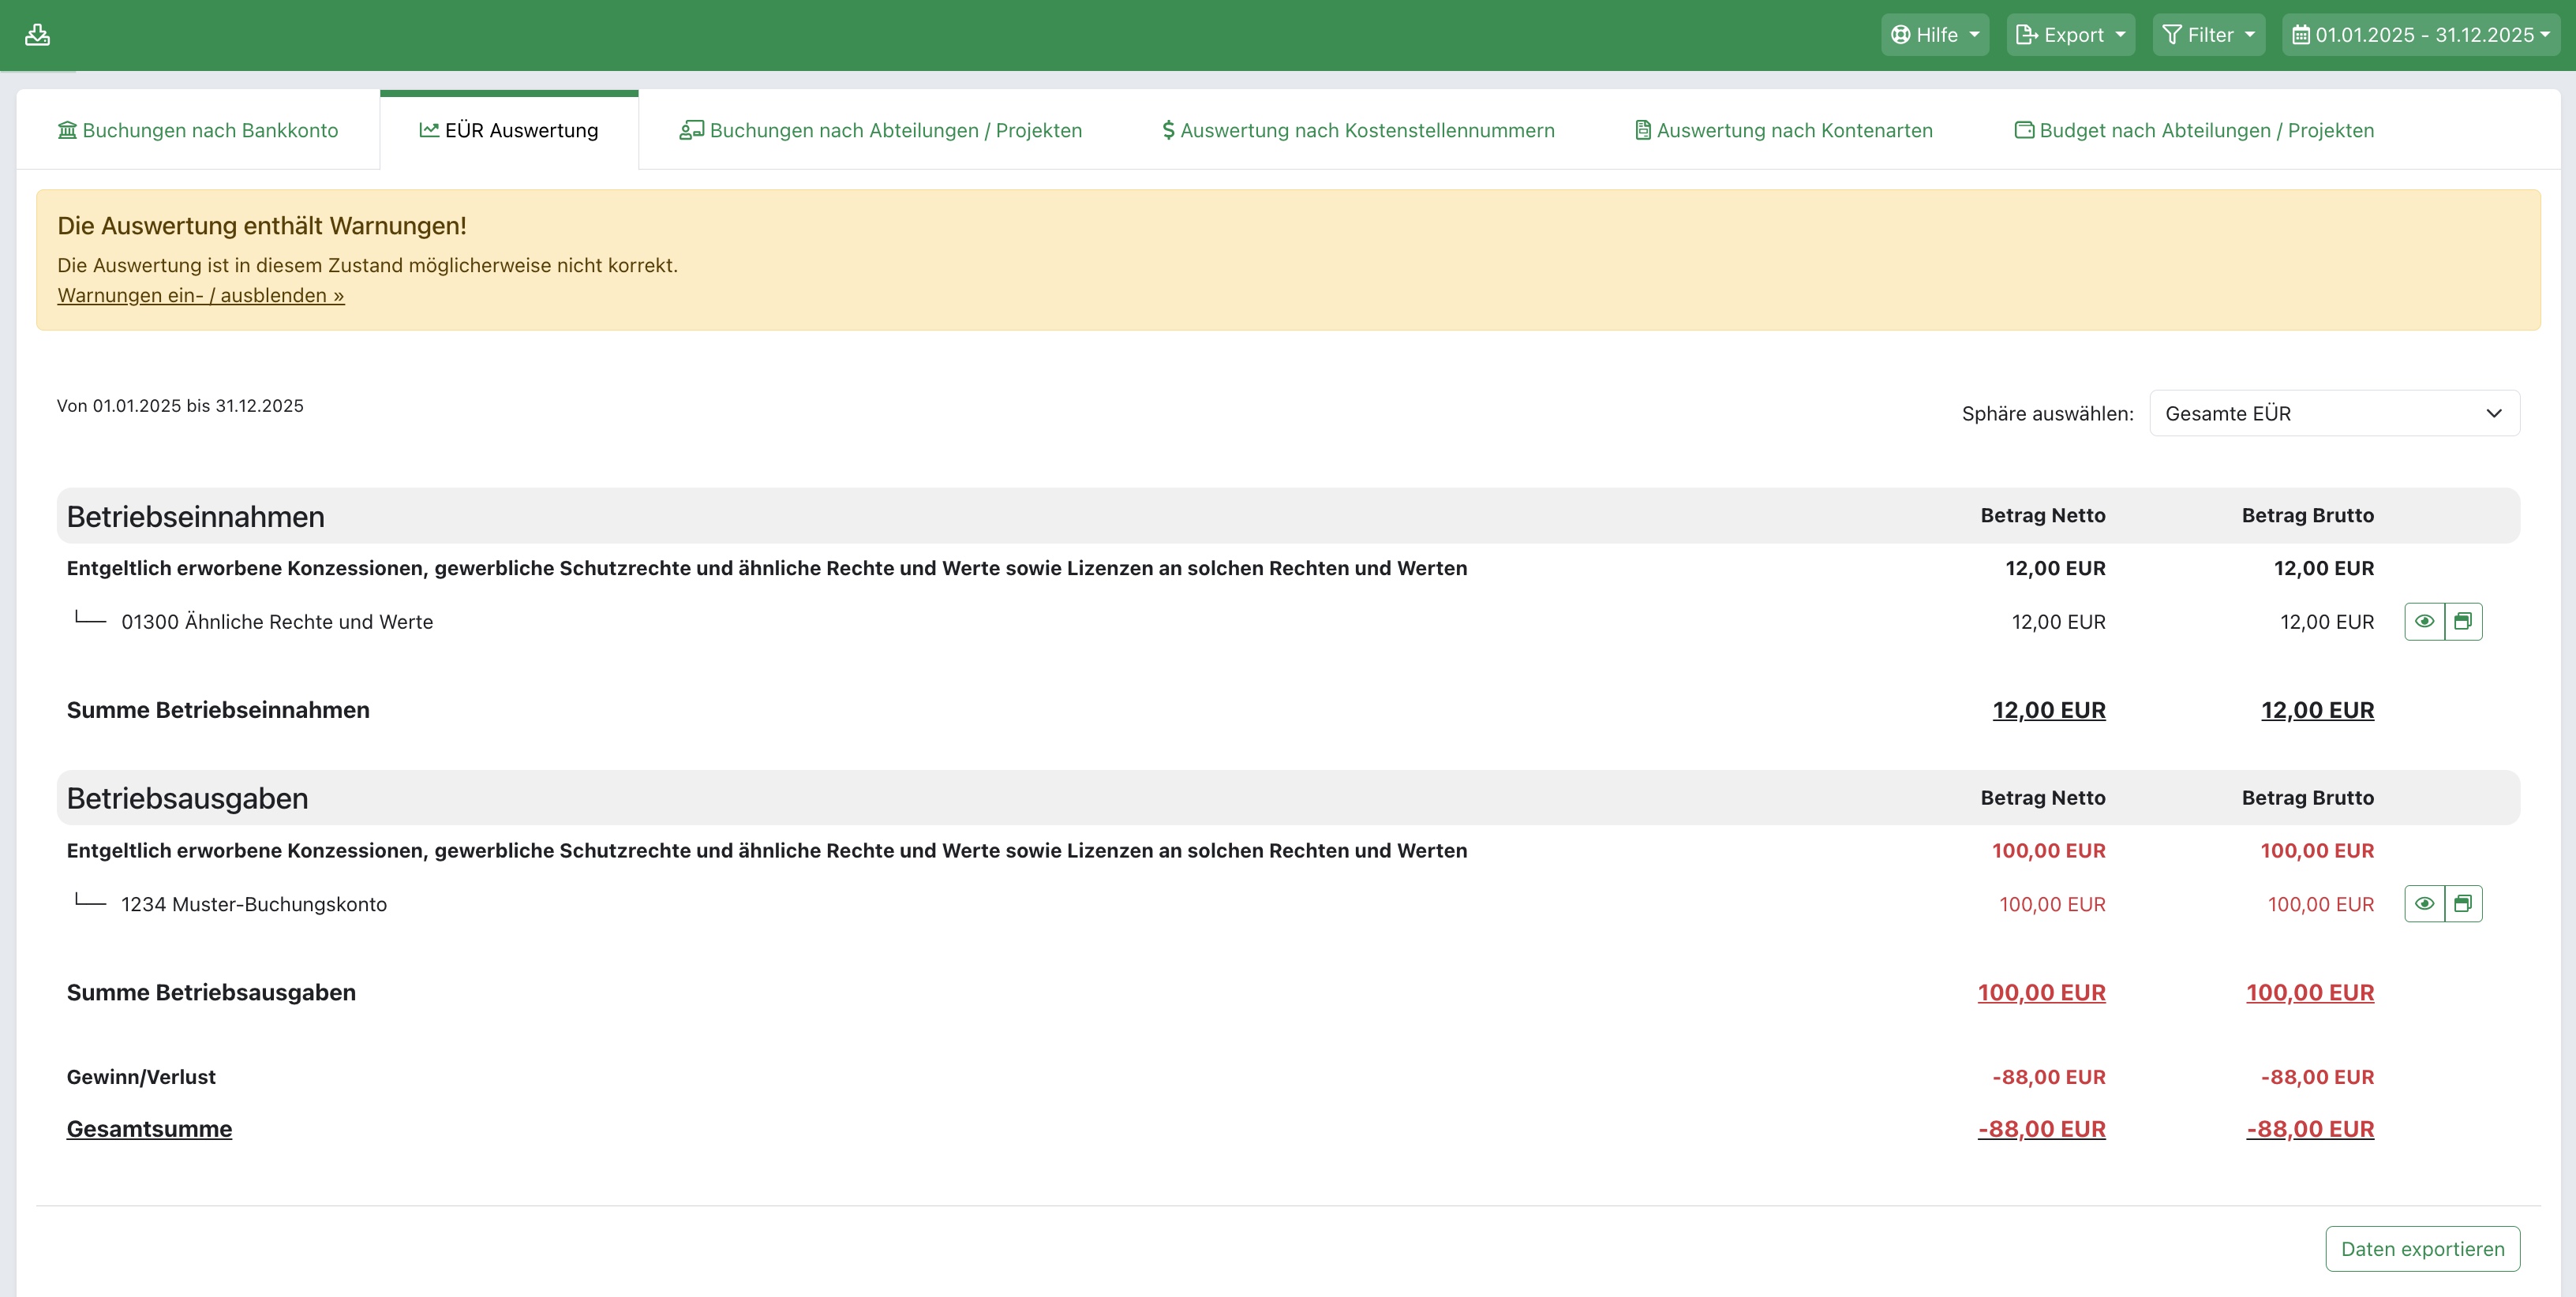Click the inbox download icon top-left
Screen dimensions: 2576x1297
[37, 35]
